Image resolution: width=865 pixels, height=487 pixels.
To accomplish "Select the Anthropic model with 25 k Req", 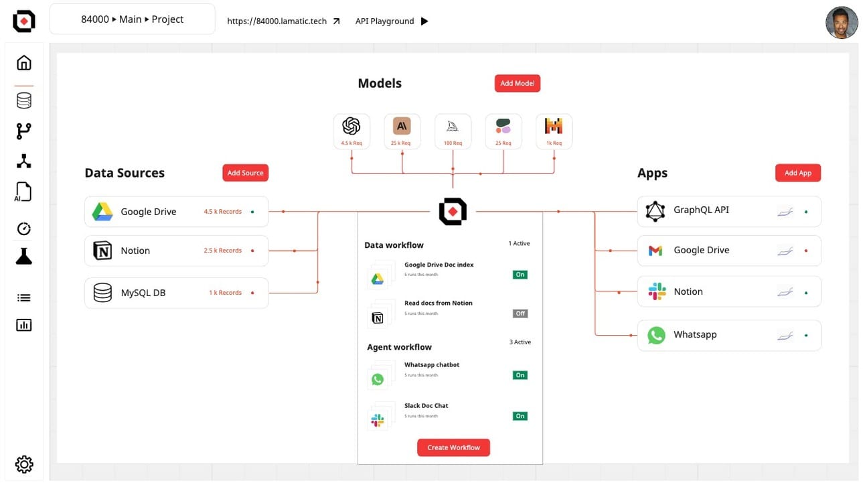I will [x=402, y=131].
